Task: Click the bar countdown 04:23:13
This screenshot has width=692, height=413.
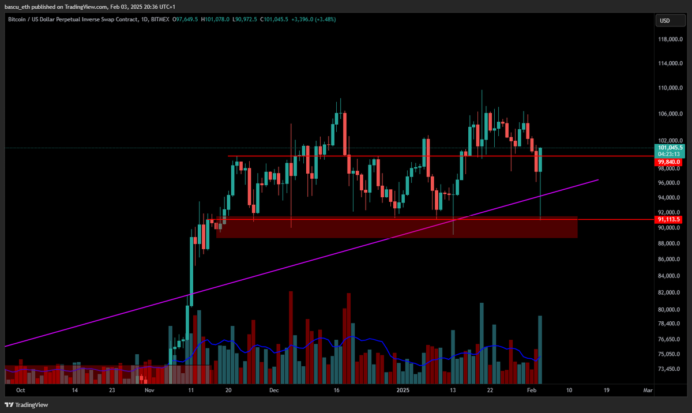Action: pos(670,154)
